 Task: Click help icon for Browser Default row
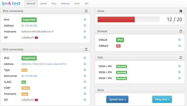179,40
